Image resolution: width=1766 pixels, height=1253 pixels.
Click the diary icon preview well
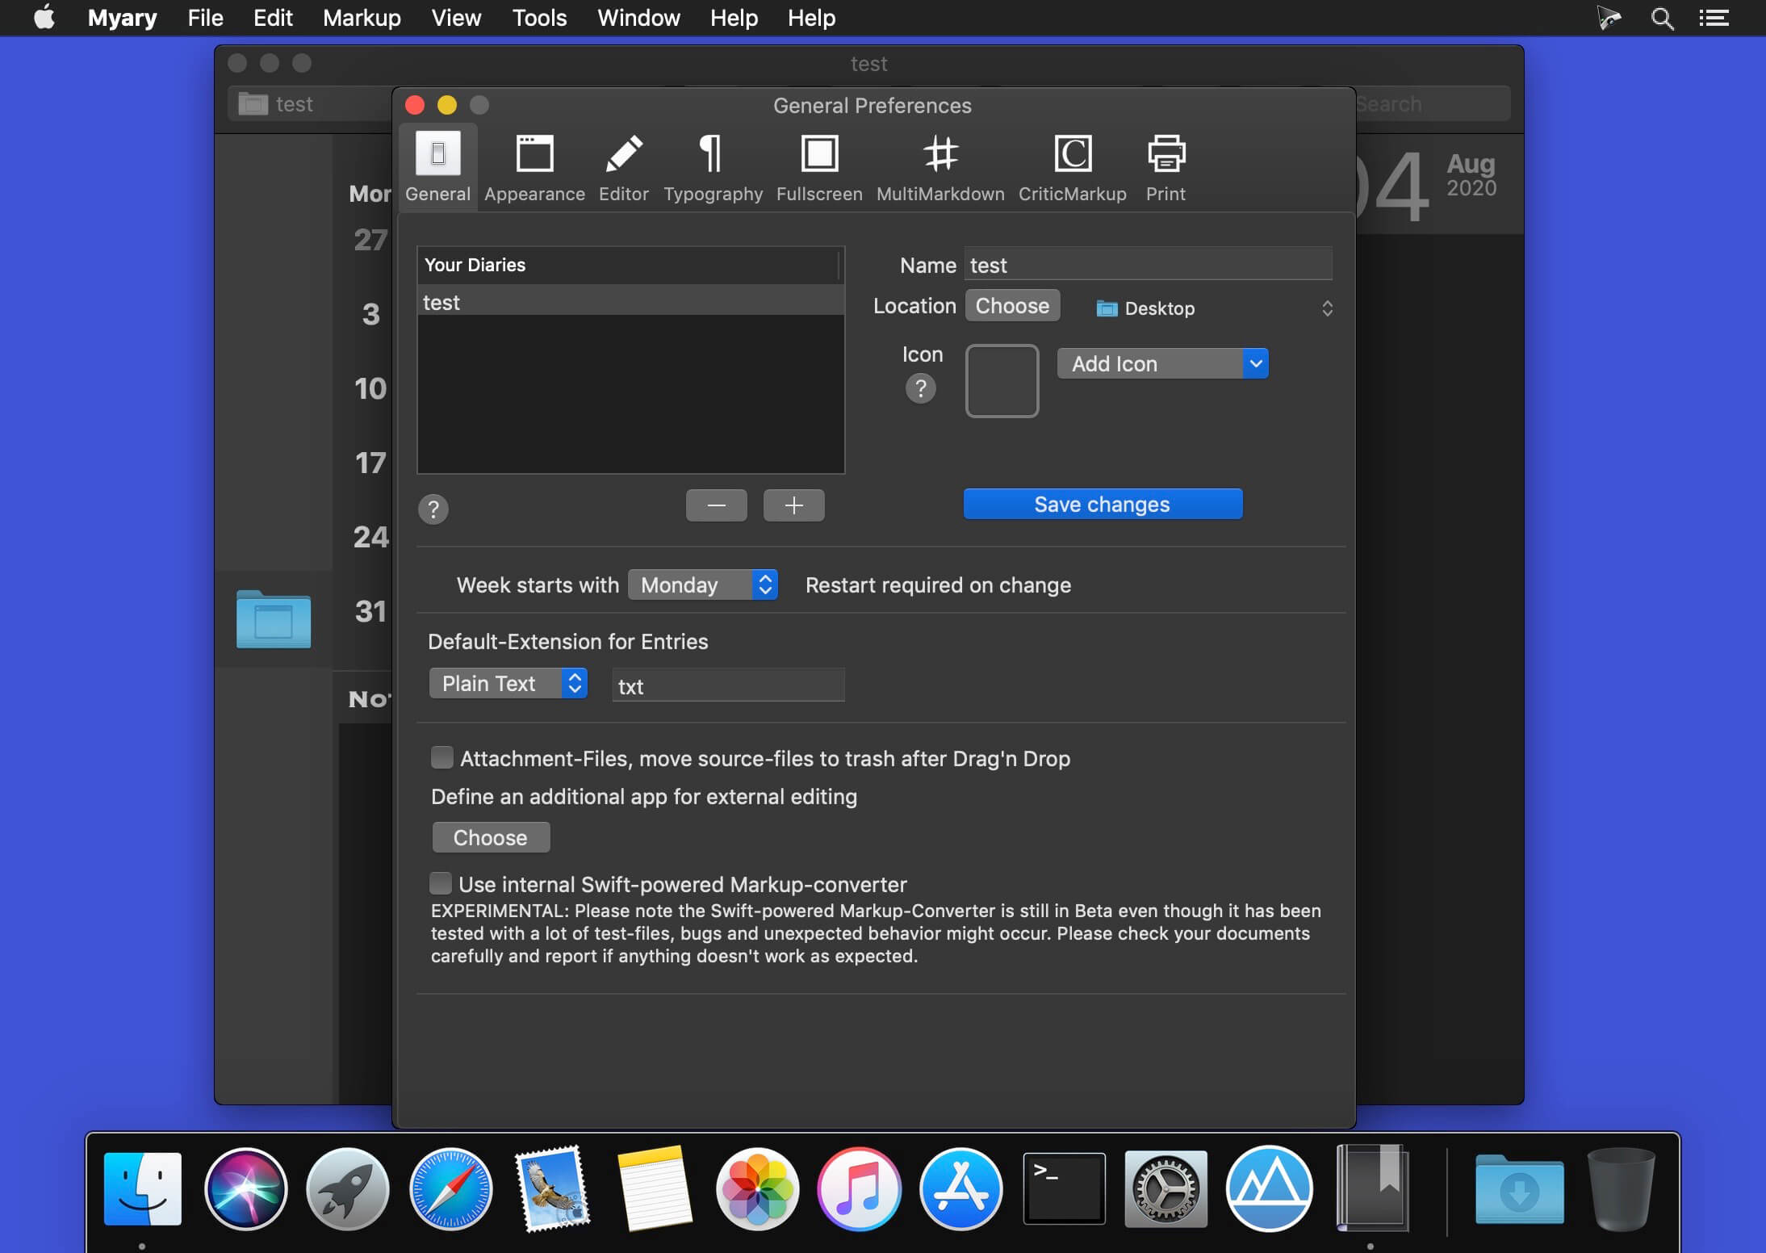(x=1002, y=381)
